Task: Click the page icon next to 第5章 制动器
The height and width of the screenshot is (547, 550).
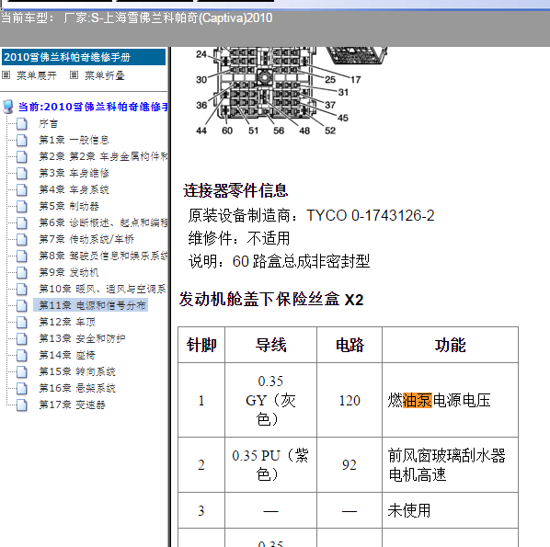Action: 22,206
